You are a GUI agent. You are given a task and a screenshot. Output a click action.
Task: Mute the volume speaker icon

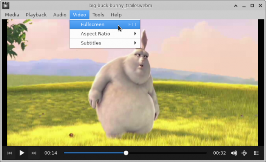click(x=234, y=153)
